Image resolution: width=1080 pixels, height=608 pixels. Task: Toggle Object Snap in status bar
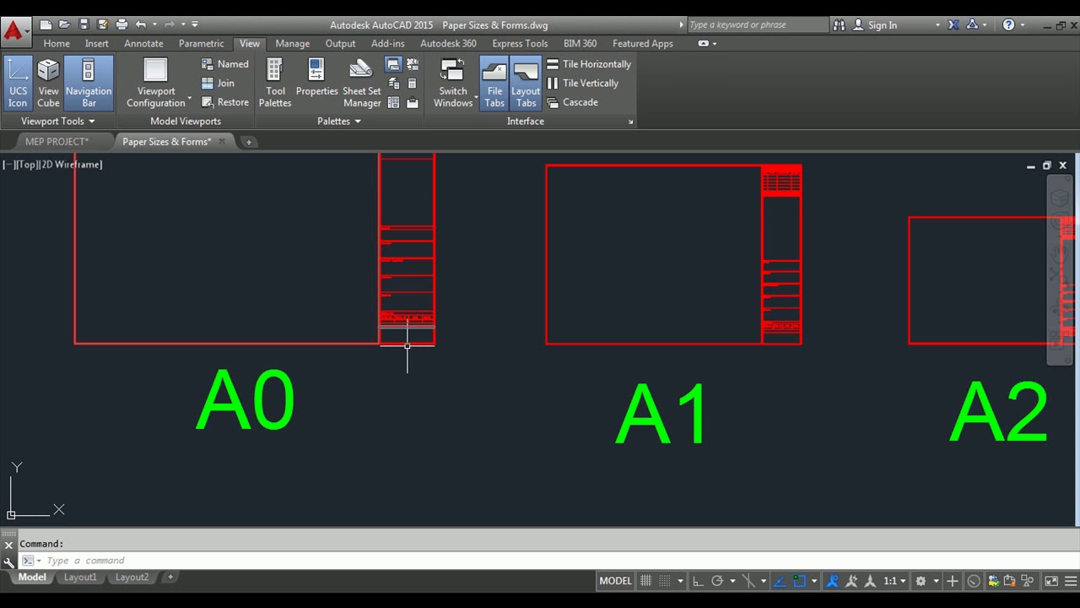[x=799, y=581]
